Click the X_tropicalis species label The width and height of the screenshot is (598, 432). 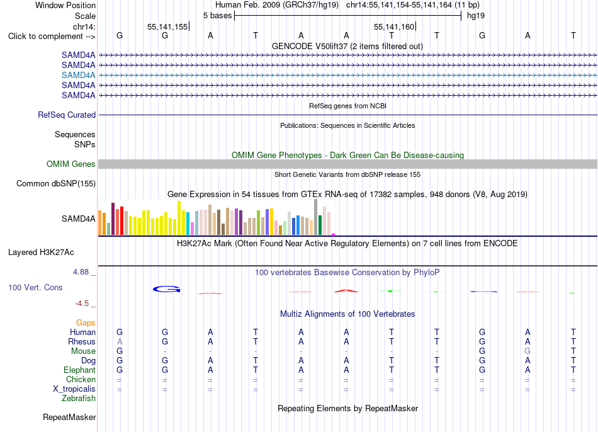click(74, 389)
